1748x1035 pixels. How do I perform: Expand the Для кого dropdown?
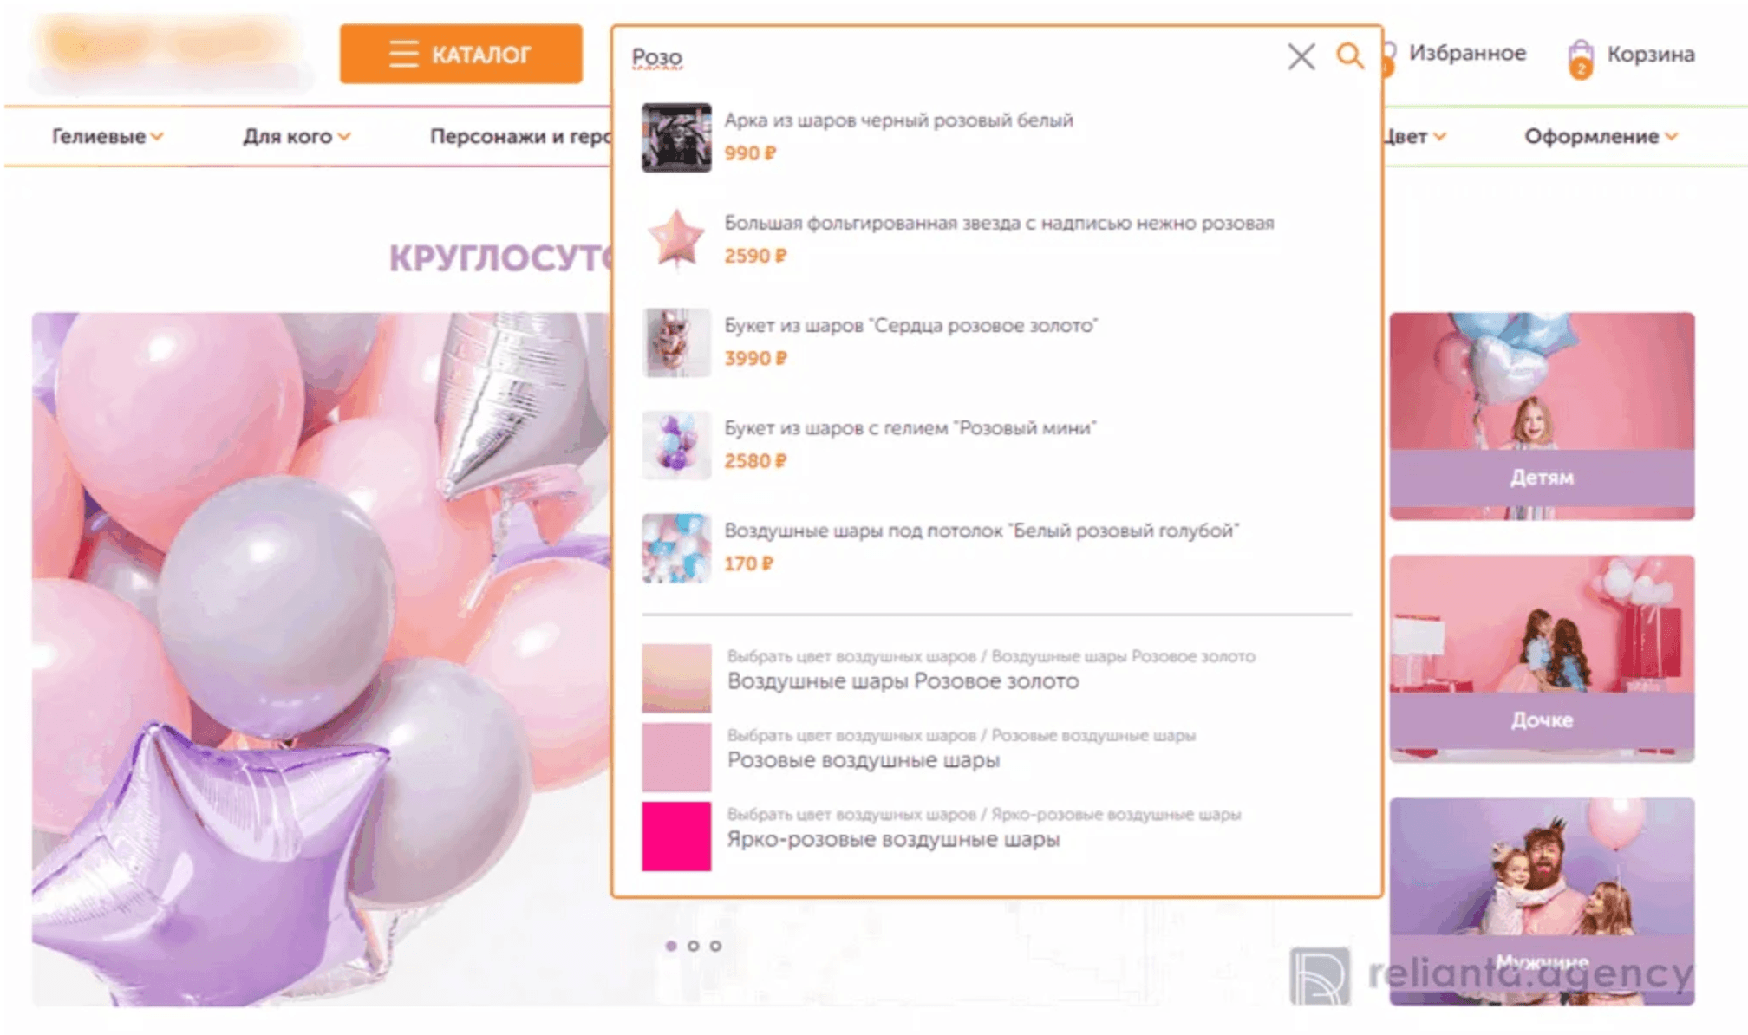coord(296,136)
